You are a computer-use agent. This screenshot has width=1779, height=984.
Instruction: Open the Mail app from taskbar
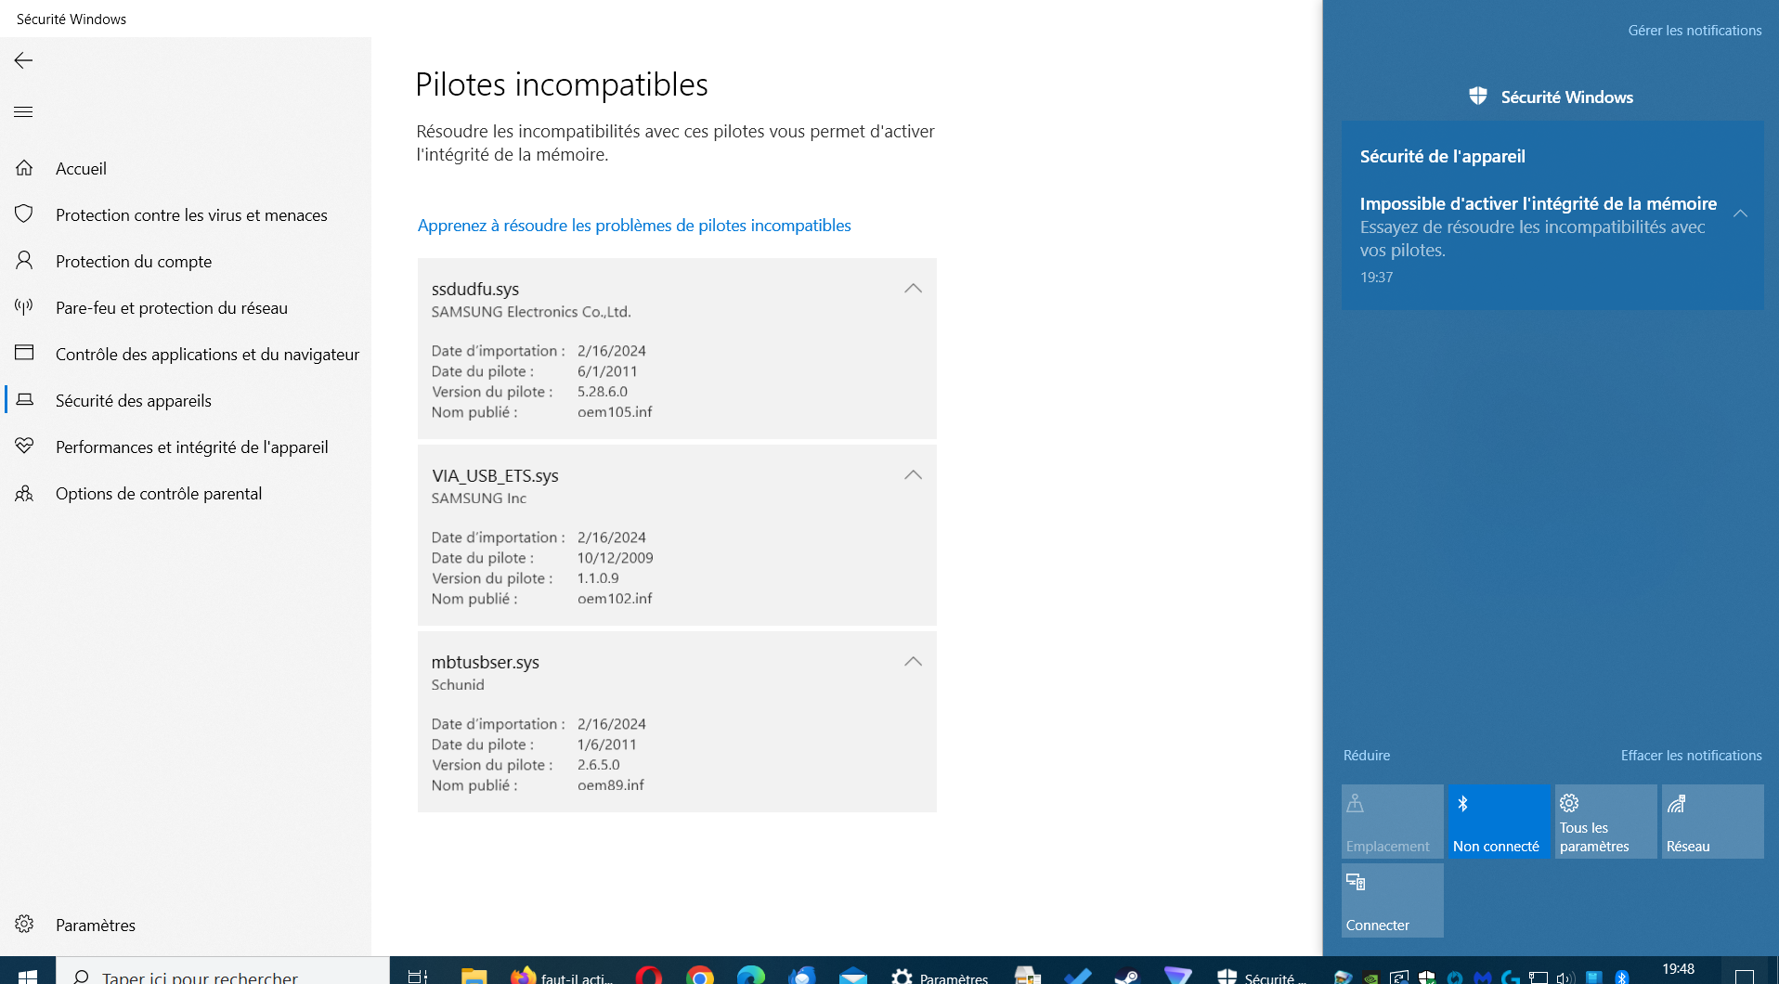[852, 975]
